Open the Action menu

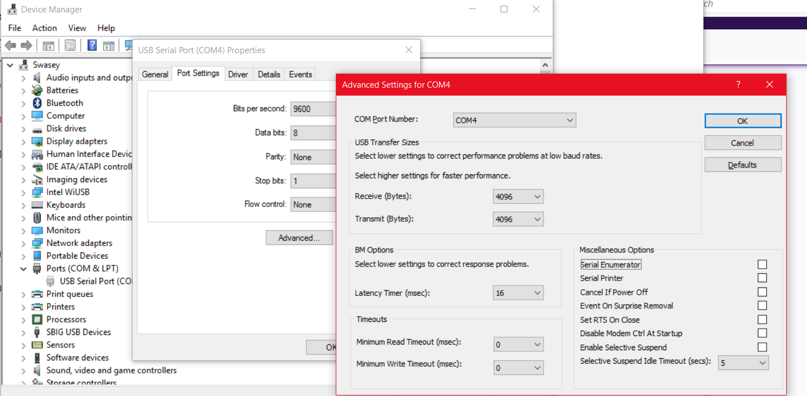pos(44,28)
